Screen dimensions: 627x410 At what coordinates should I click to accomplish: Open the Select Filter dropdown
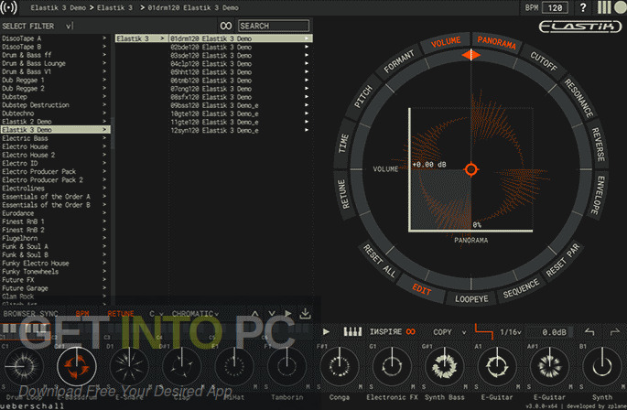pyautogui.click(x=69, y=26)
